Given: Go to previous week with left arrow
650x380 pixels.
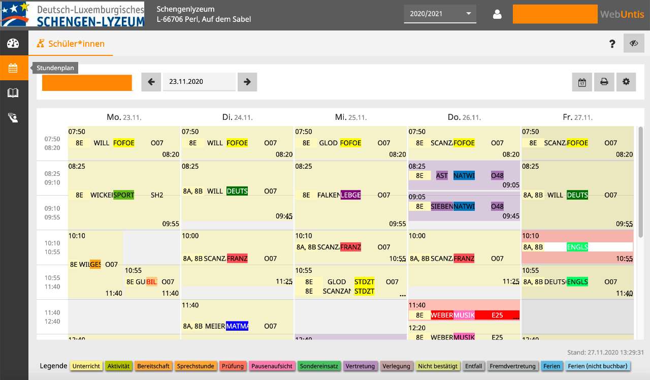Looking at the screenshot, I should pyautogui.click(x=151, y=82).
